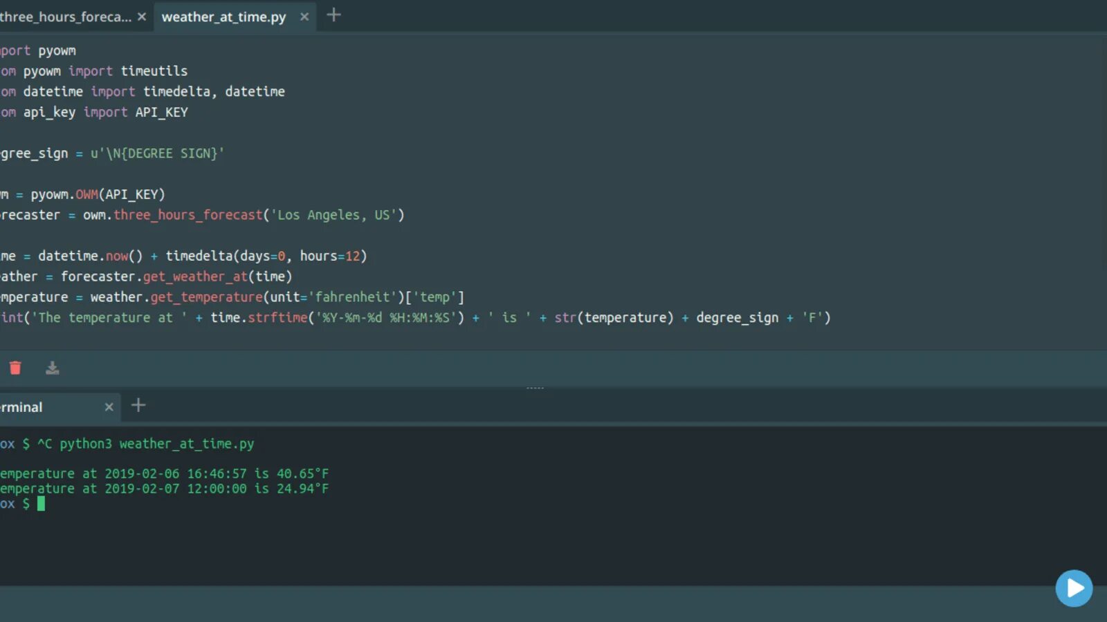This screenshot has height=622, width=1107.
Task: Click the panel splitter handle dots
Action: coord(535,388)
